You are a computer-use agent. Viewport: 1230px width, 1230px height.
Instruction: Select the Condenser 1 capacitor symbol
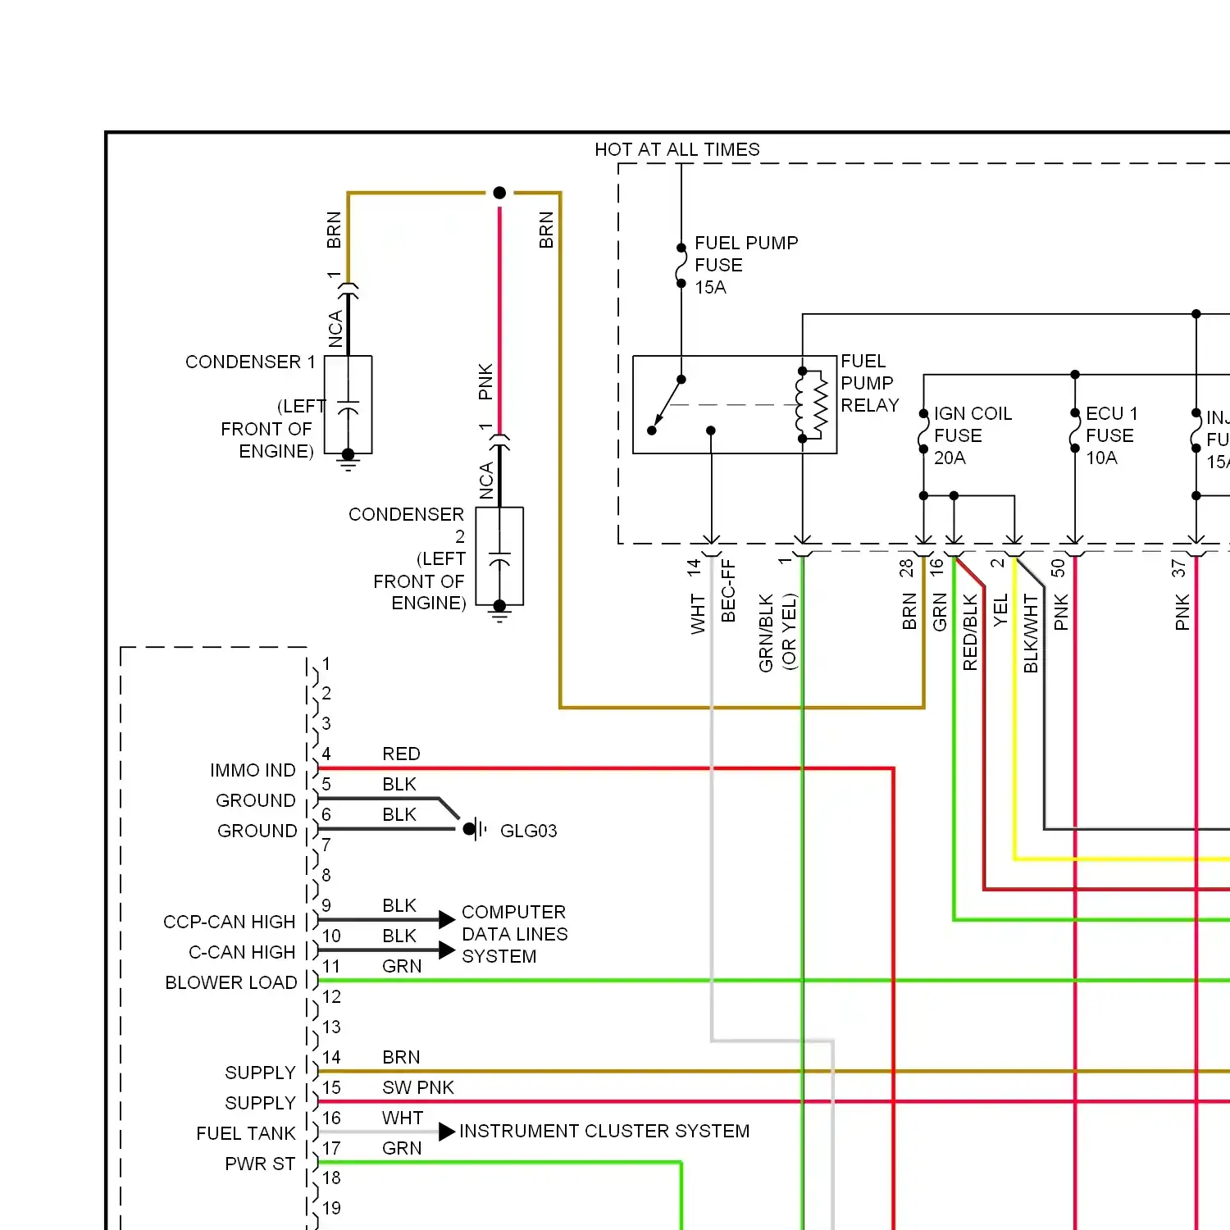(348, 405)
